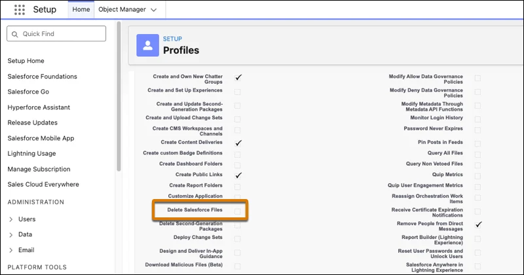The image size is (524, 275).
Task: Uncheck Create Public Links permission
Action: [238, 175]
